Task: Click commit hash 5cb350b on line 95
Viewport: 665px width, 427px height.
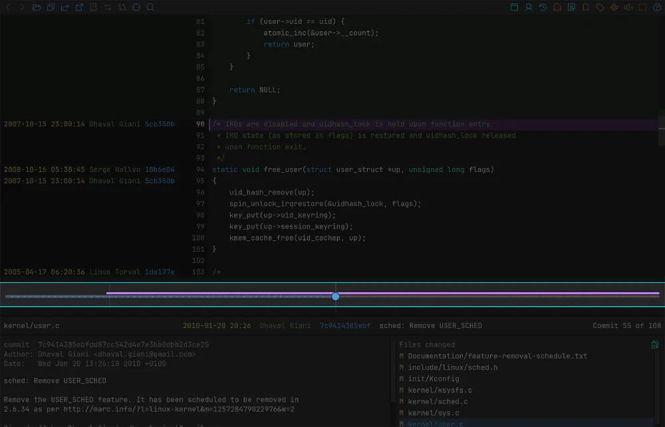Action: point(160,181)
